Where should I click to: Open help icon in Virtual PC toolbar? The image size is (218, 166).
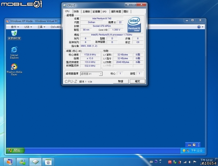coord(199,27)
